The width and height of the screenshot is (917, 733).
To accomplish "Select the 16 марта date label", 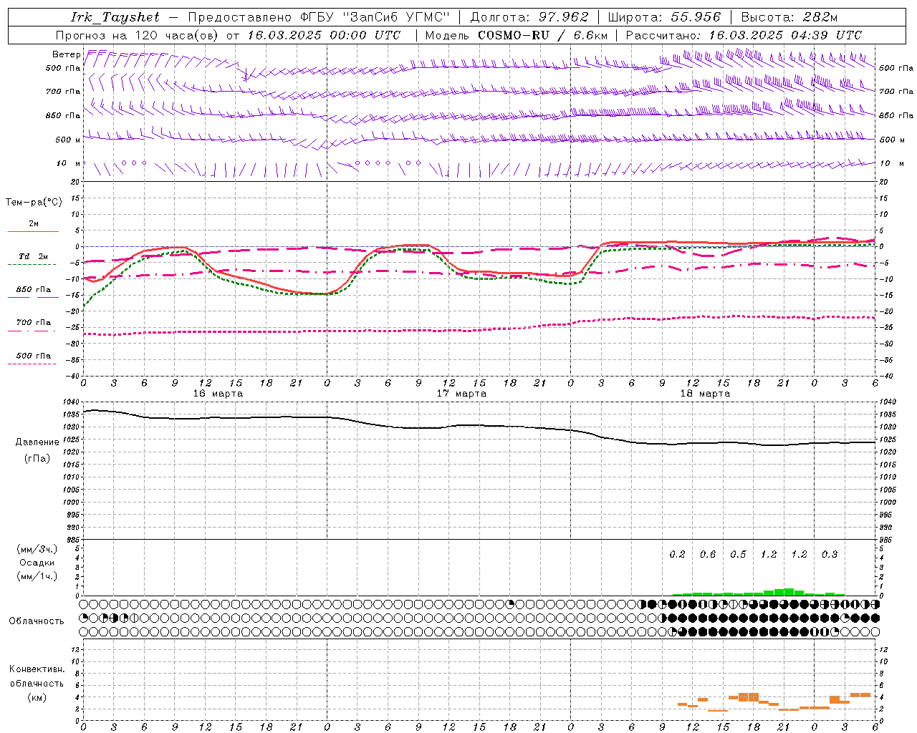I will coord(218,393).
